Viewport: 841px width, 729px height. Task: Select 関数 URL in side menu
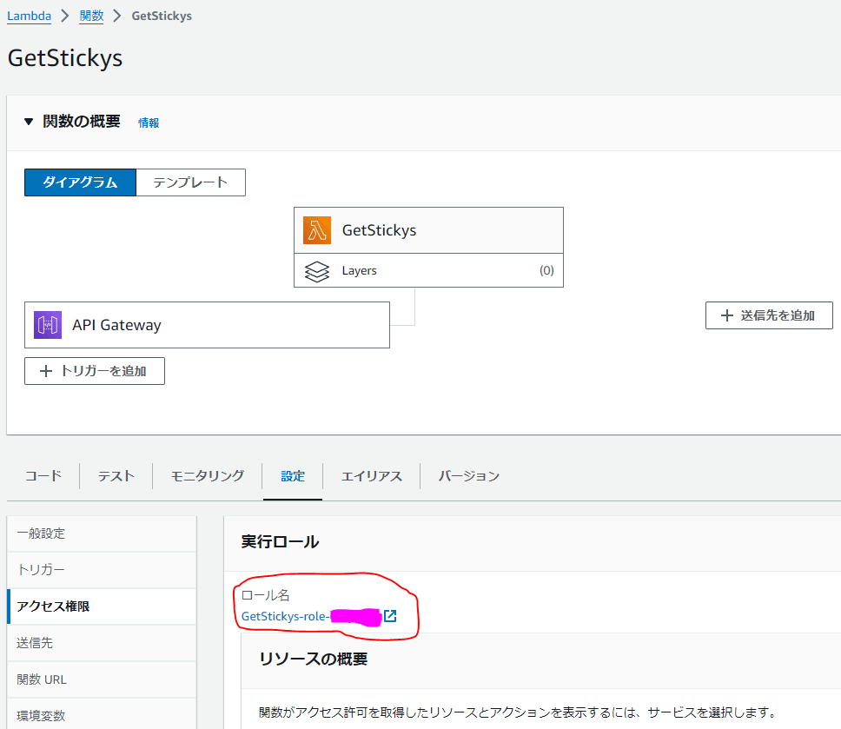(x=102, y=679)
